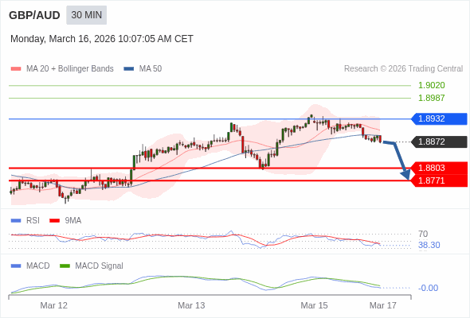470x318 pixels.
Task: Click the red 1.8771 support price tag
Action: pos(439,180)
